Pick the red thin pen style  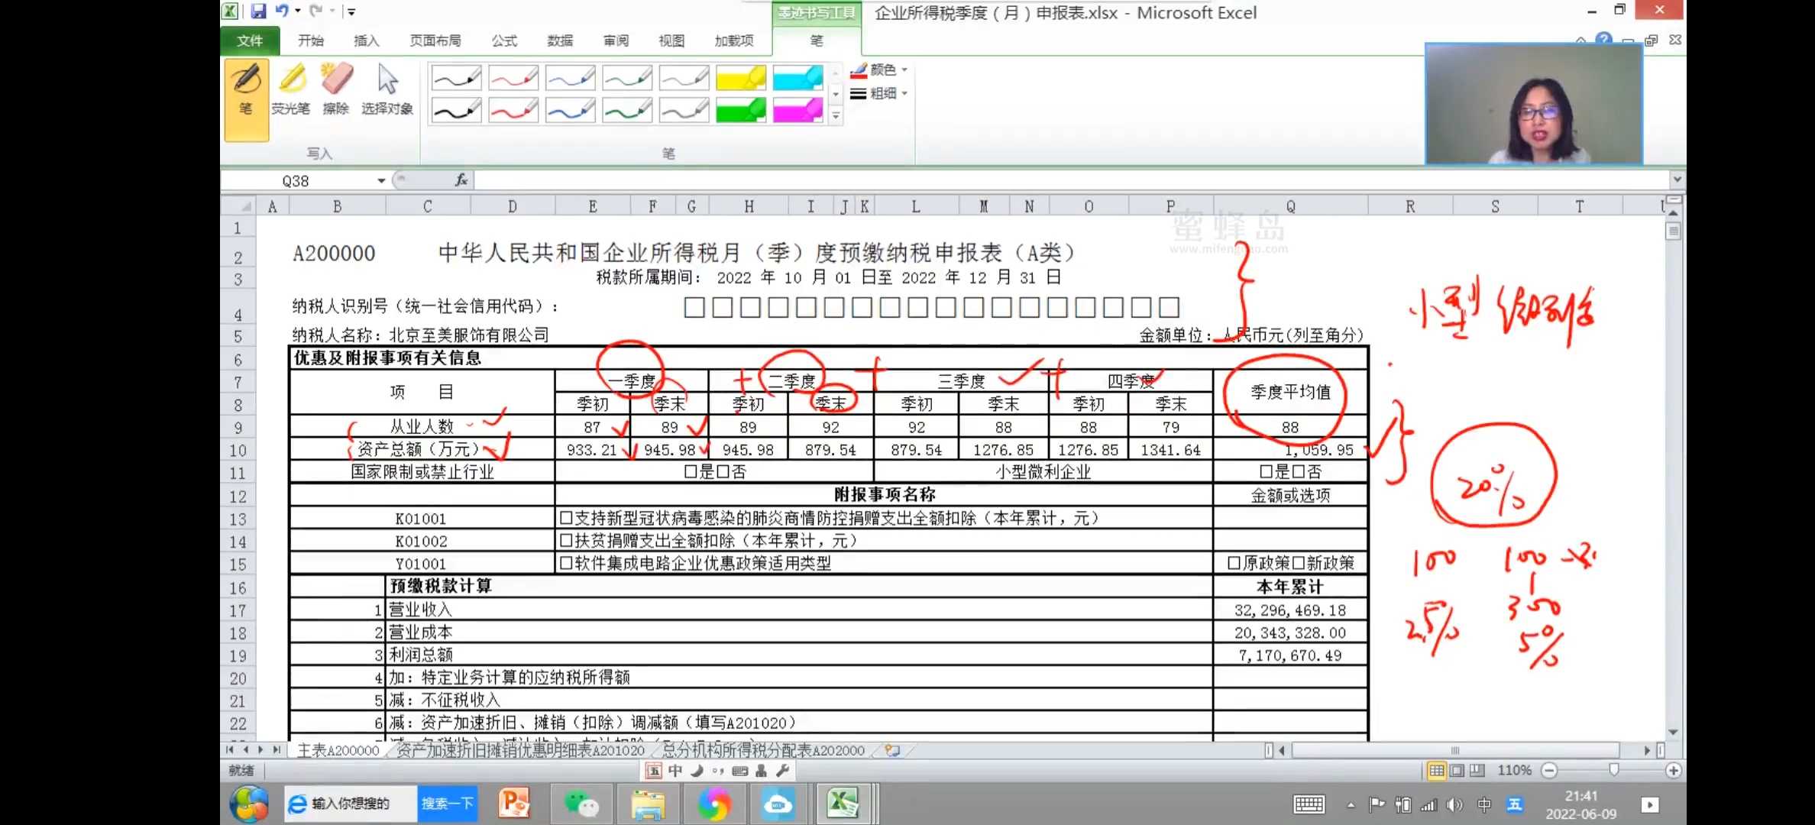point(513,77)
